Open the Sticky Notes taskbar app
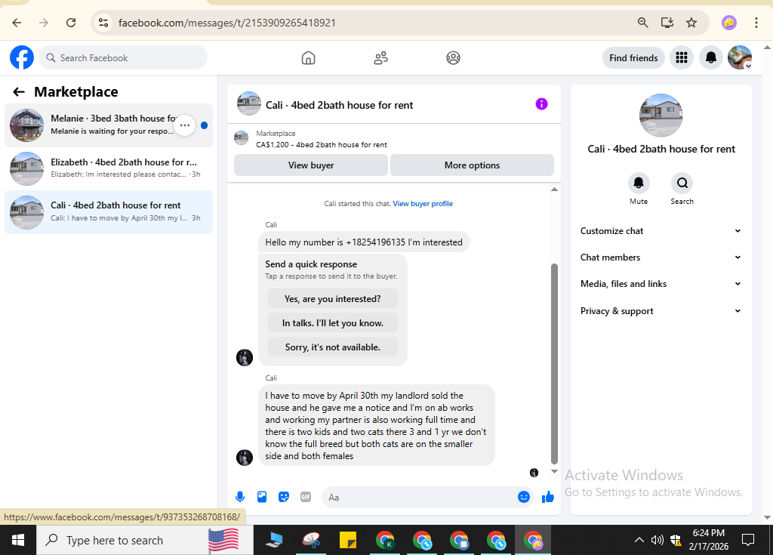Image resolution: width=773 pixels, height=555 pixels. (x=348, y=540)
